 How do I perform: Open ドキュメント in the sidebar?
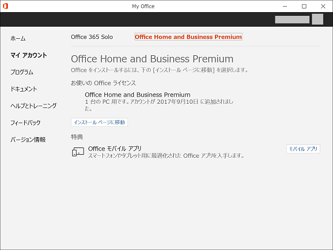(x=24, y=89)
